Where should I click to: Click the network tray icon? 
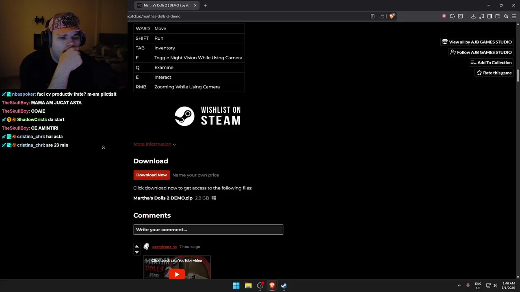click(x=488, y=286)
